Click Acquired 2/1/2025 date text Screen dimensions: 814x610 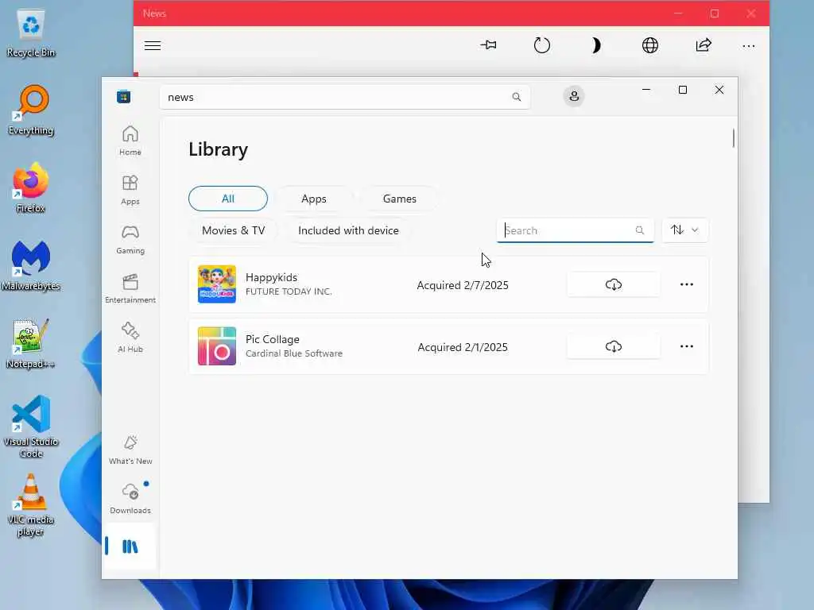[463, 347]
